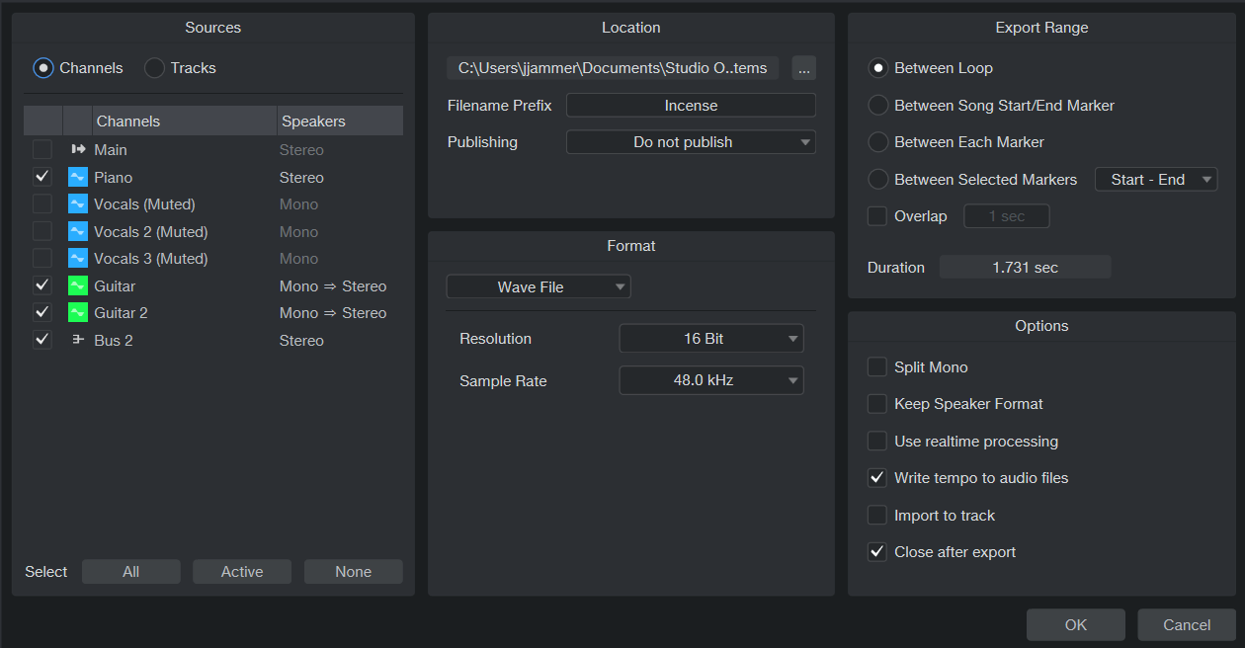Viewport: 1245px width, 648px height.
Task: Open the Publishing dropdown
Action: pos(691,142)
